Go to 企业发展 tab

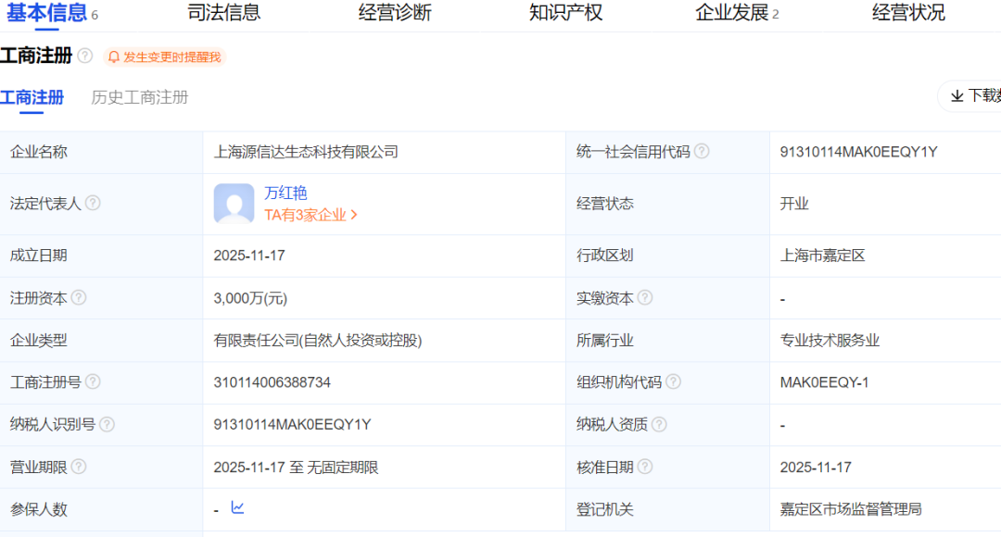(732, 13)
